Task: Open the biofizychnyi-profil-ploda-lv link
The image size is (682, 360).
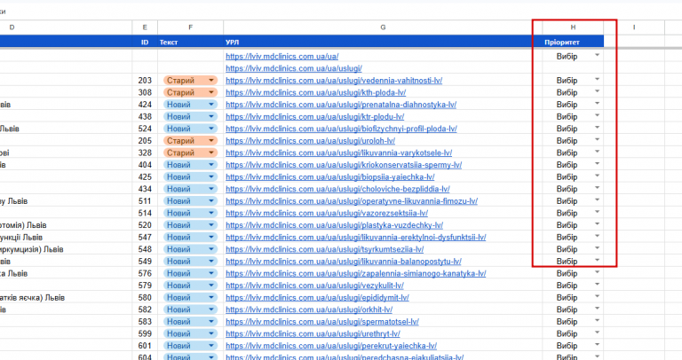Action: 341,129
